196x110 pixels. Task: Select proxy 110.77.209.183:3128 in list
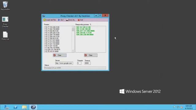[x=52, y=37]
